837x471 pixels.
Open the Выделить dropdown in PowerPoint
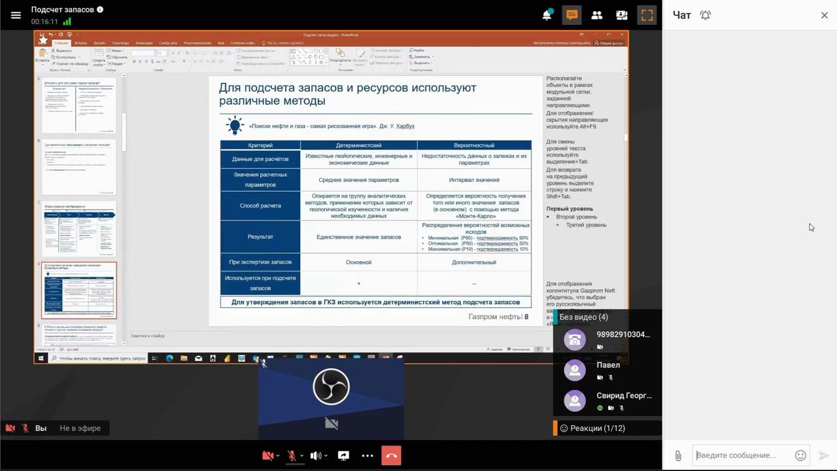click(x=420, y=63)
